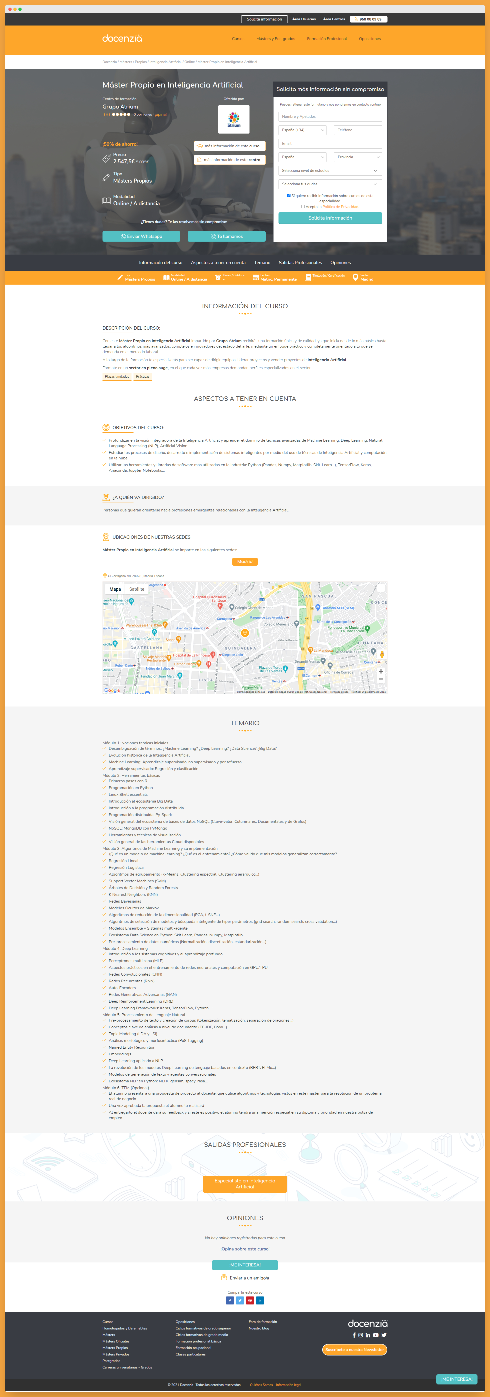
Task: Open Selecciona nivel de estudios dropdown
Action: [x=329, y=171]
